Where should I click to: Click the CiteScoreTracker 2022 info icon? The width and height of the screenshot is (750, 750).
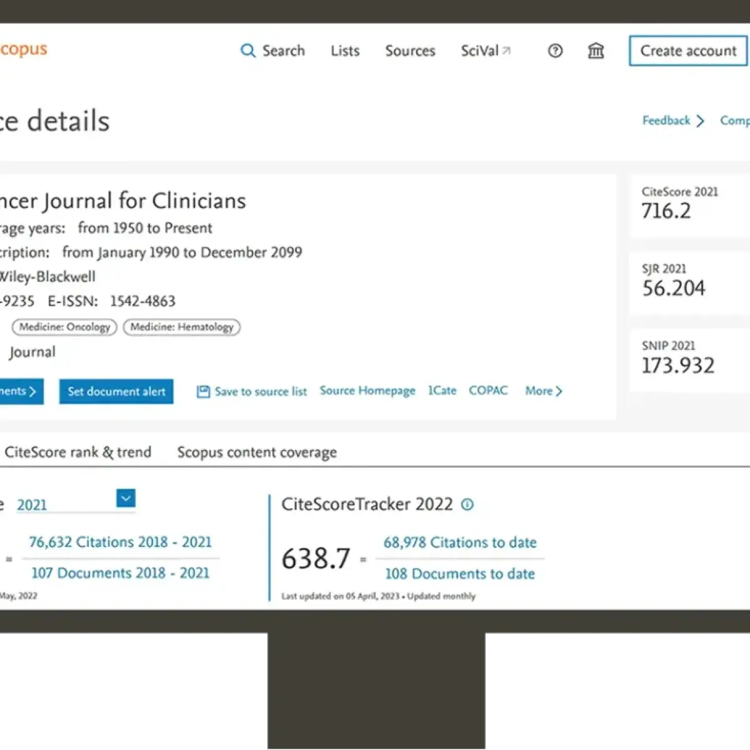(x=467, y=504)
